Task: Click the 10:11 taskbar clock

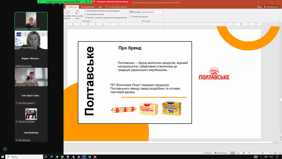Action: (271, 157)
